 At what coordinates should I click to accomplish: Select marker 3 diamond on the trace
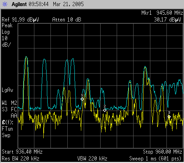pyautogui.click(x=169, y=117)
